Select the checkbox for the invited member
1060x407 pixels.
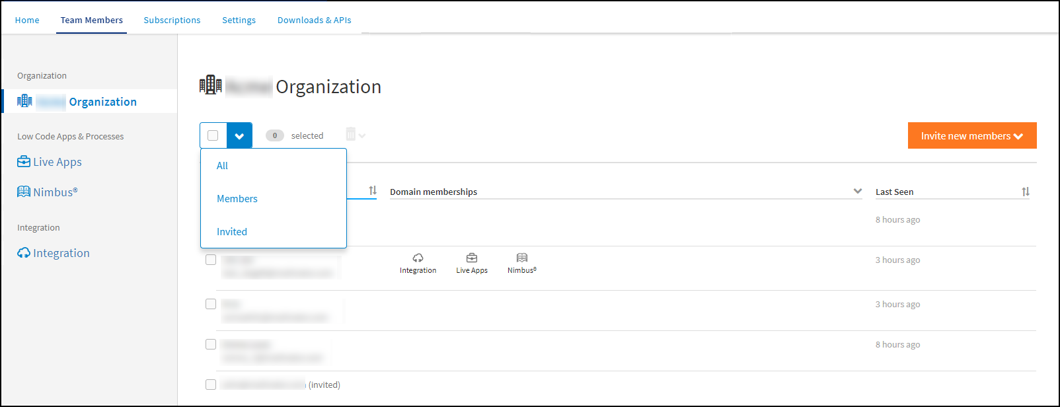coord(211,385)
